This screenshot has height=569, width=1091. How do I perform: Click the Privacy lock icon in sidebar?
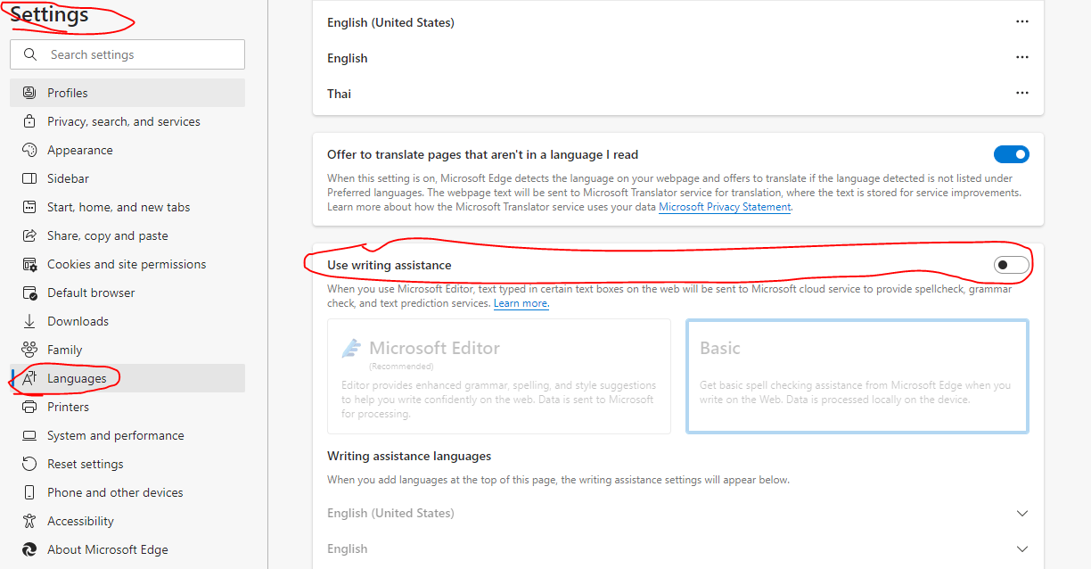pyautogui.click(x=29, y=121)
